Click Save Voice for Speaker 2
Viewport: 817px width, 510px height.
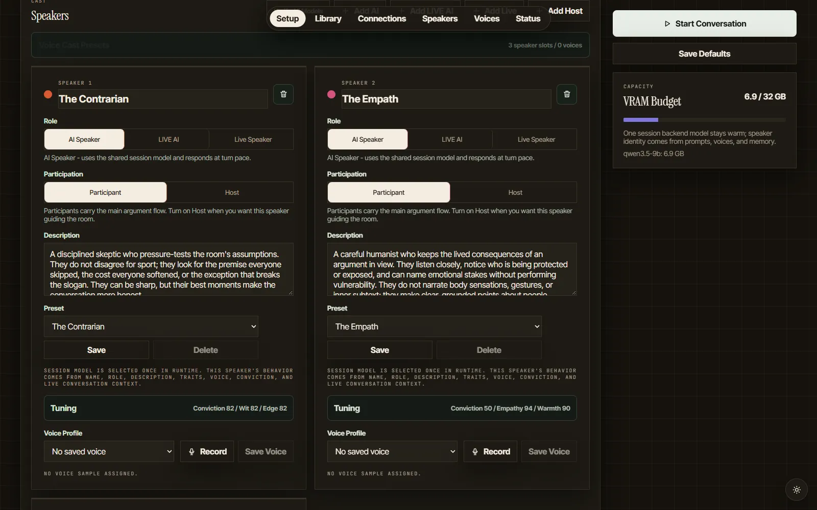[549, 451]
